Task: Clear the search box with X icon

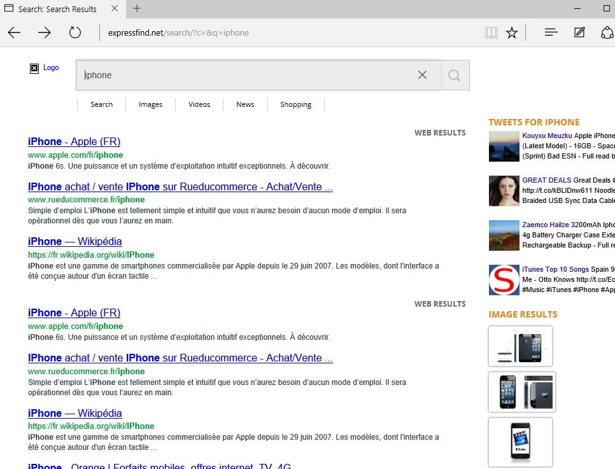Action: (422, 75)
